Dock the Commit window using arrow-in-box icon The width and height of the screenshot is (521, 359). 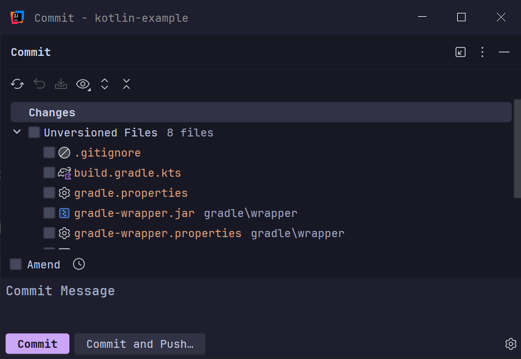click(460, 52)
